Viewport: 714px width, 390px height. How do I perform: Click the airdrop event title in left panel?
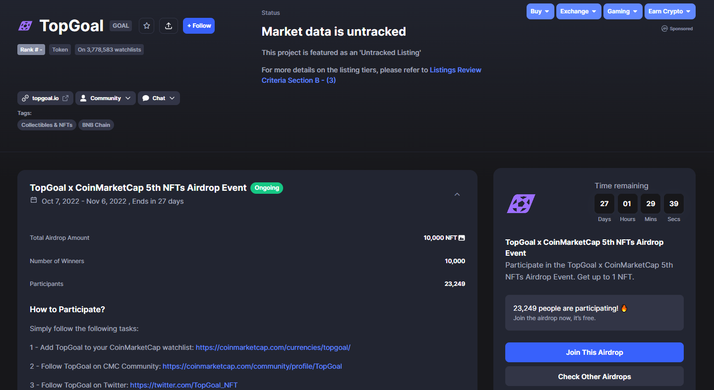(x=138, y=188)
